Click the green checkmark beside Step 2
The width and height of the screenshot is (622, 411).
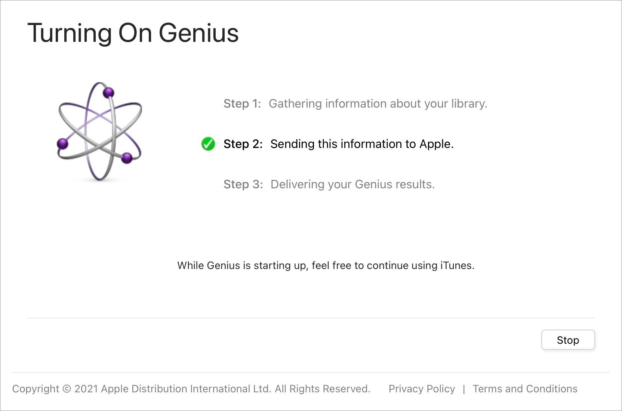pos(208,144)
